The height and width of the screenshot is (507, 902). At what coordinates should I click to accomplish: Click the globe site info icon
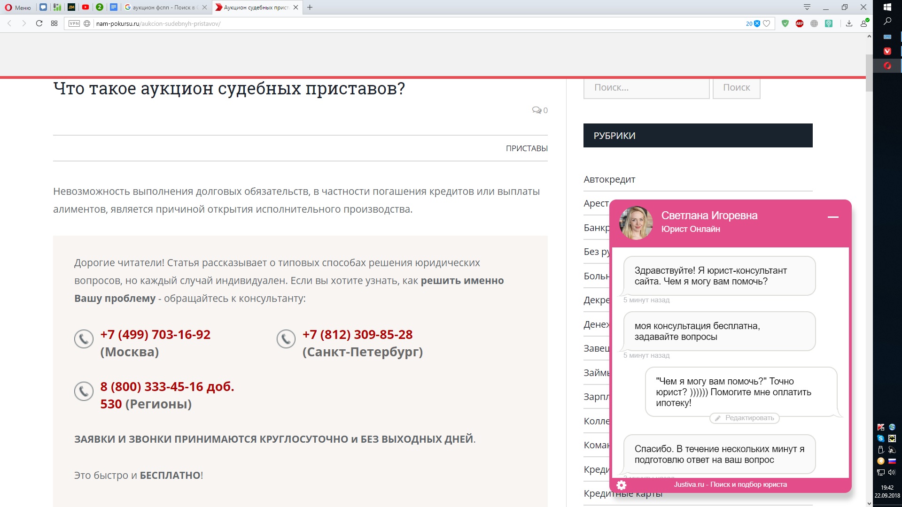(87, 23)
